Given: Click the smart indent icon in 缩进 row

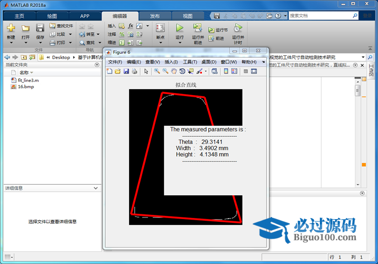Looking at the screenshot, I should tap(122, 43).
